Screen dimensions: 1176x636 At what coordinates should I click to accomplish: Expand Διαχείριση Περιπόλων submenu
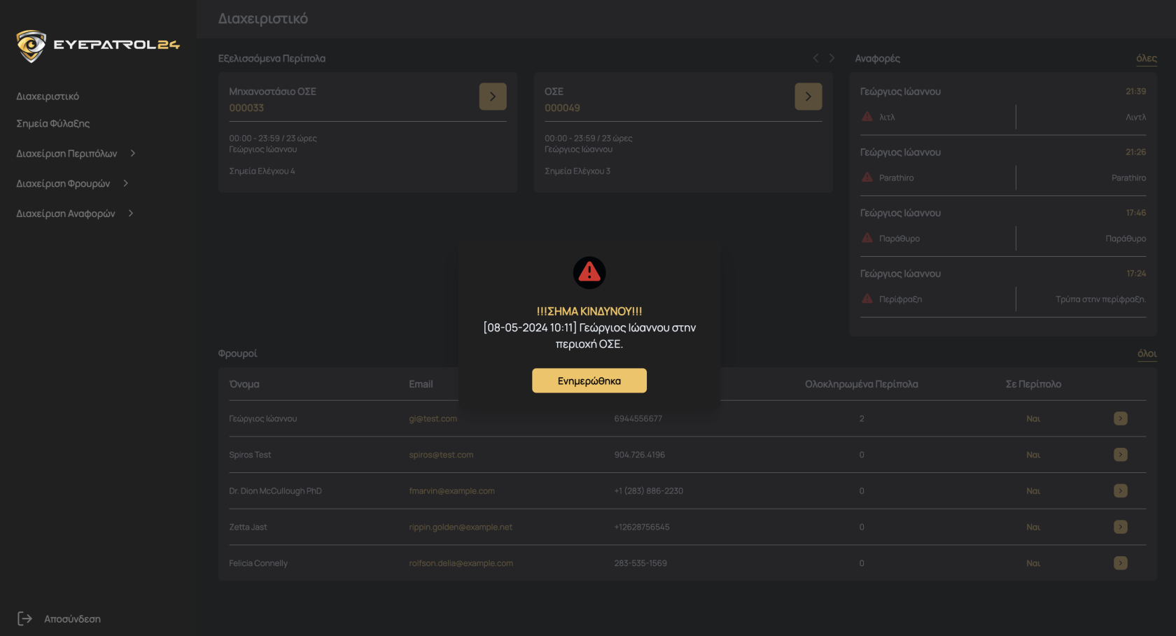point(132,153)
